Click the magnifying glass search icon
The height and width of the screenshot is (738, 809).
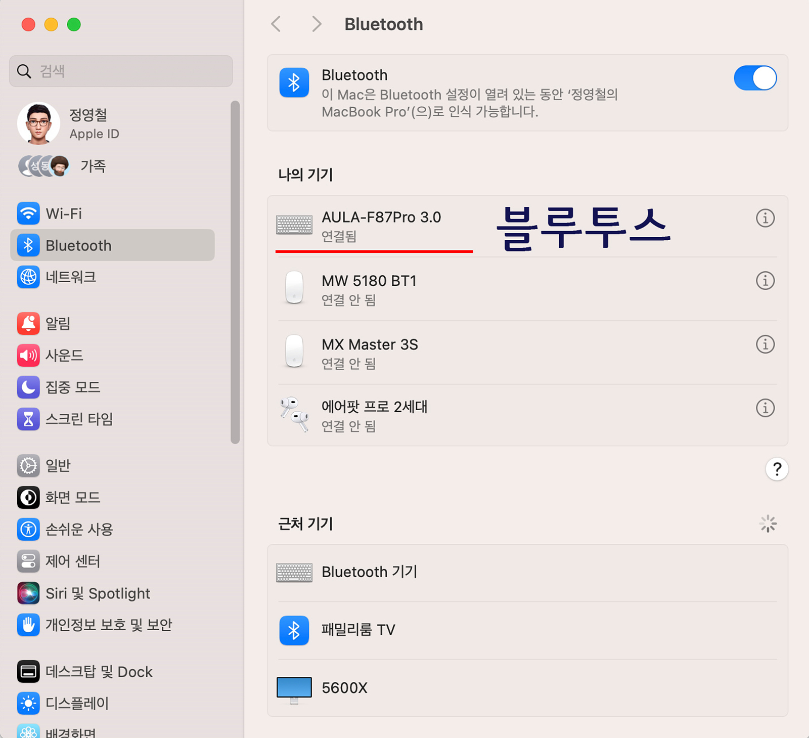tap(24, 71)
